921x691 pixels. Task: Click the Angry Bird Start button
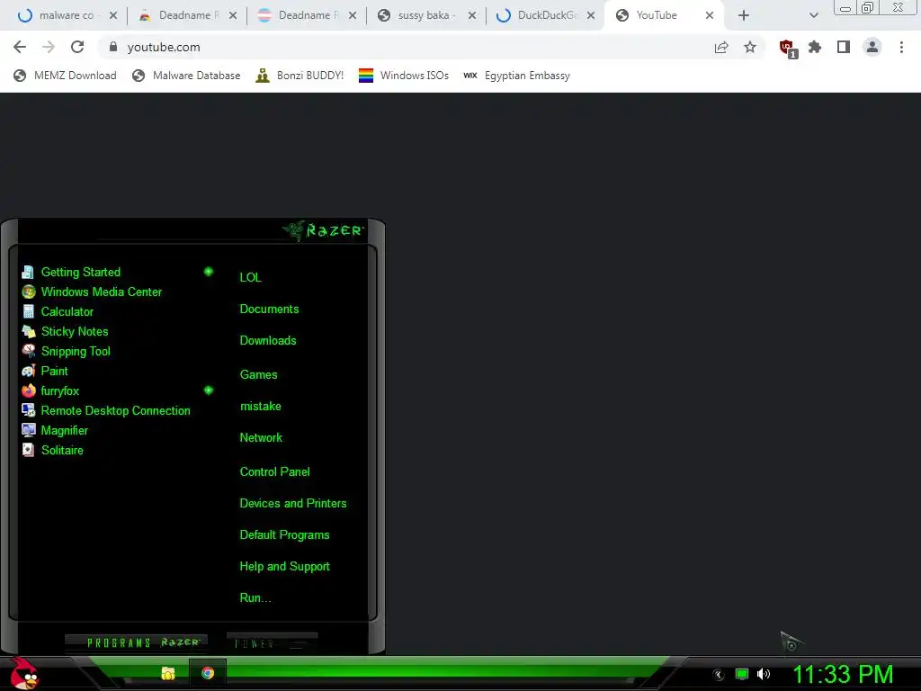tap(24, 673)
